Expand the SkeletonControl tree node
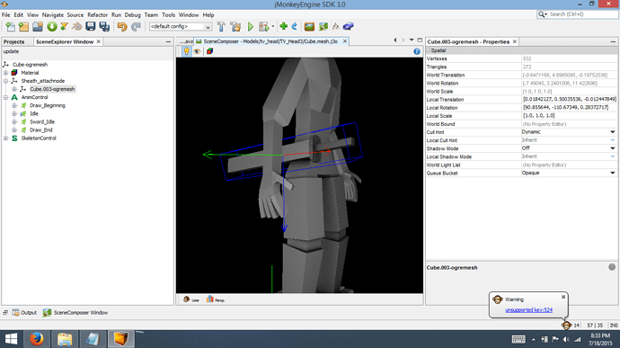 (x=5, y=138)
